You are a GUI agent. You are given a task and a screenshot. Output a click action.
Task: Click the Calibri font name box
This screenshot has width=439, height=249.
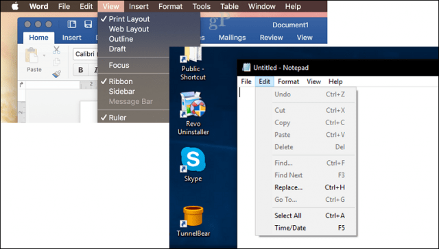click(85, 54)
